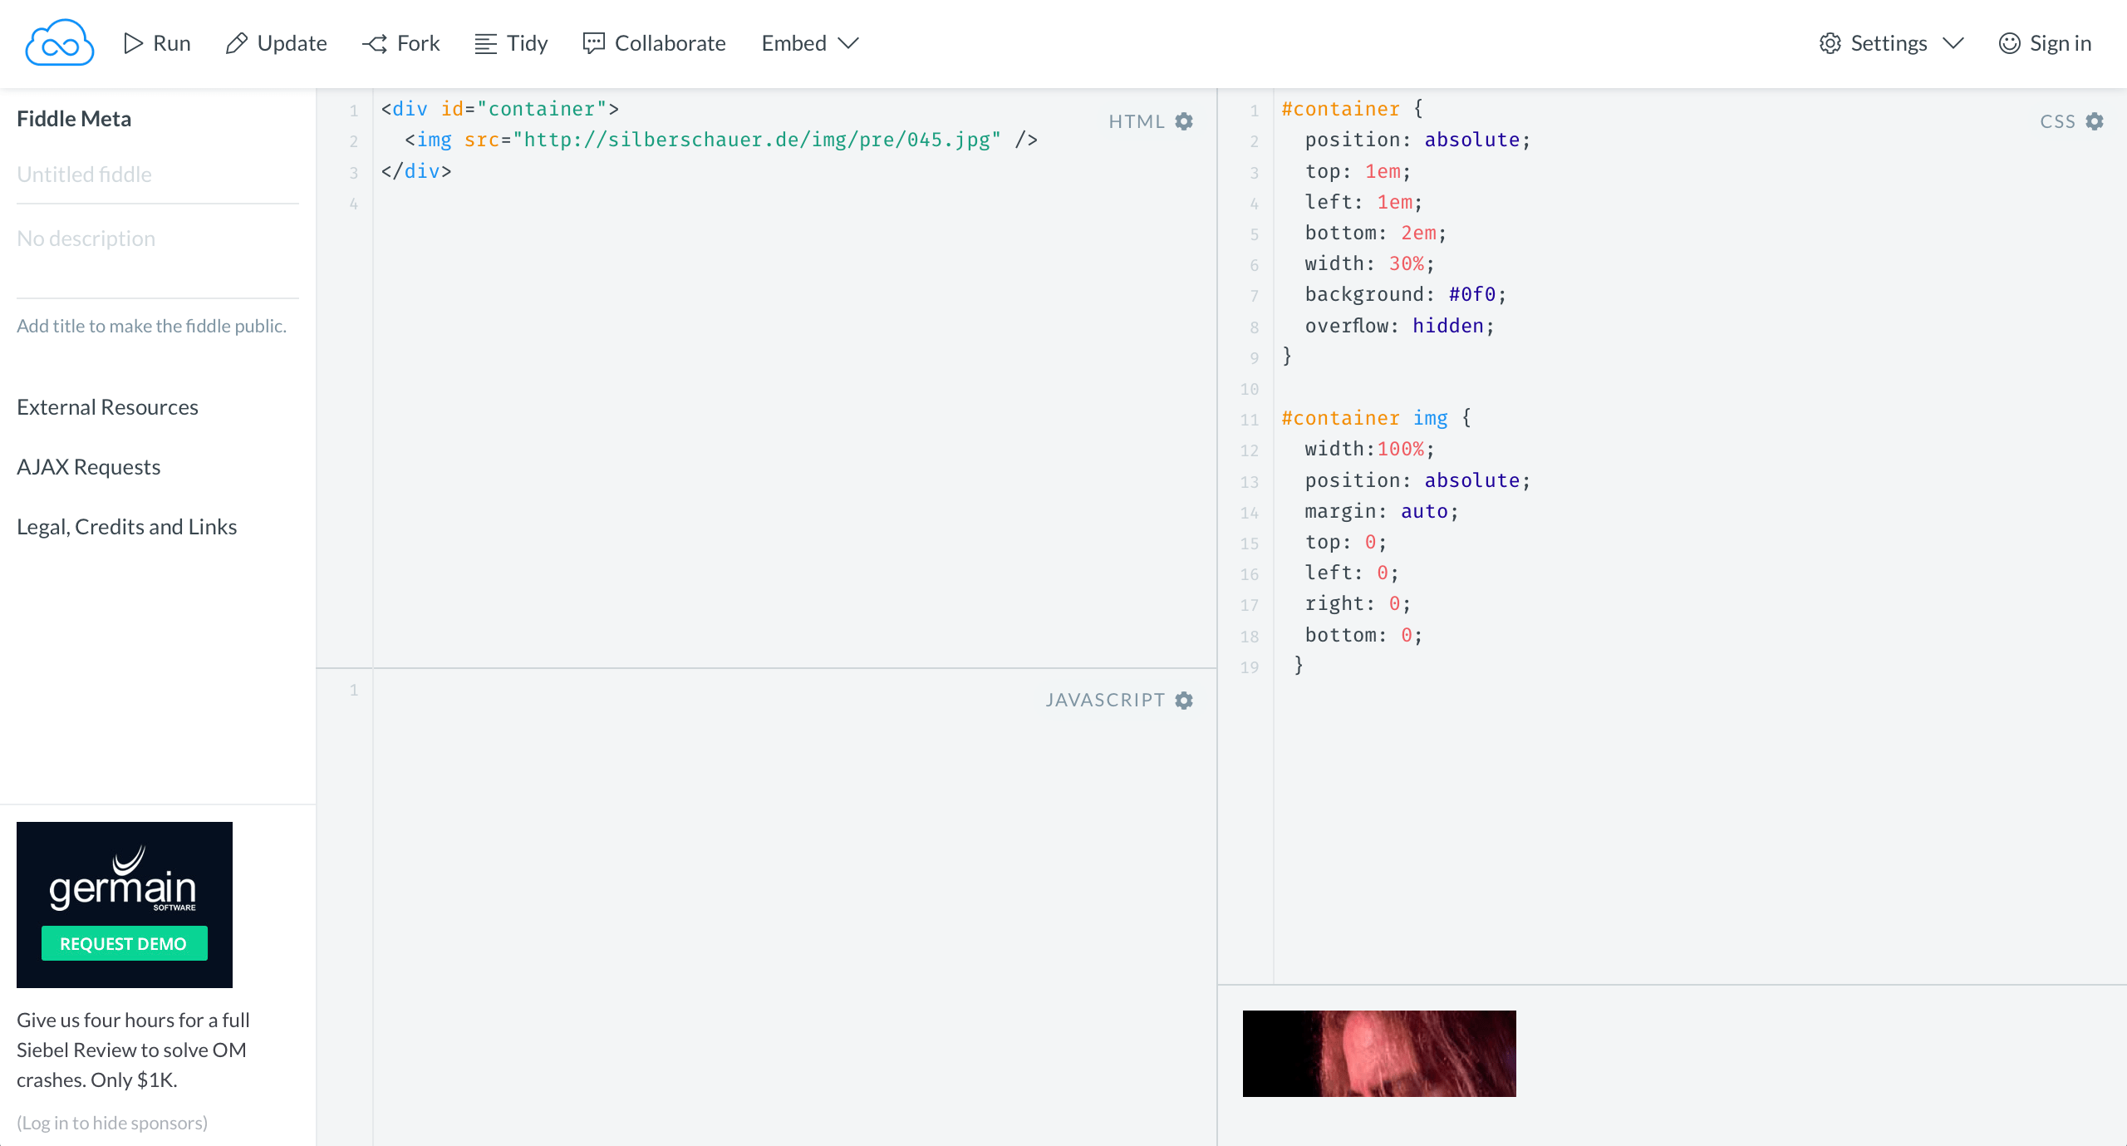Open Legal, Credits and Links section

[x=126, y=526]
